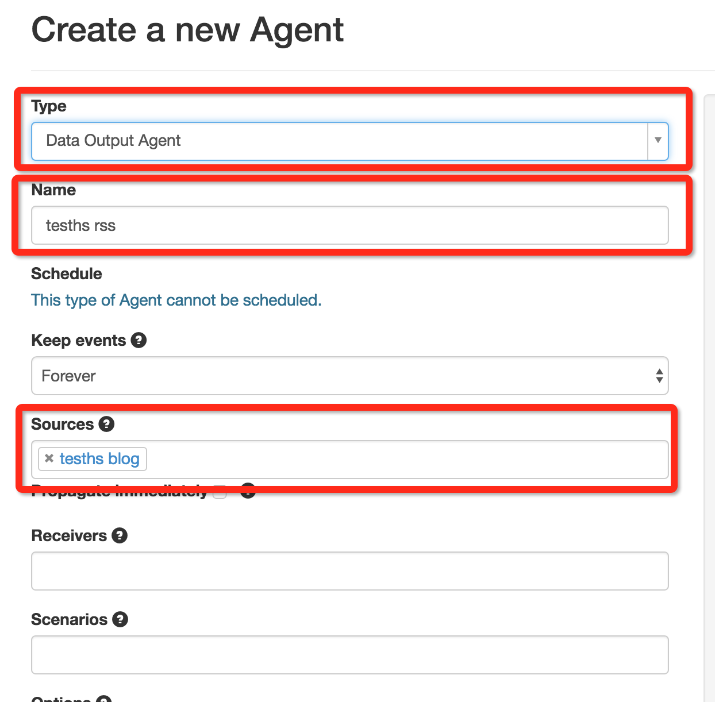Show help for Propagate immediately option
This screenshot has width=715, height=702.
[x=248, y=491]
